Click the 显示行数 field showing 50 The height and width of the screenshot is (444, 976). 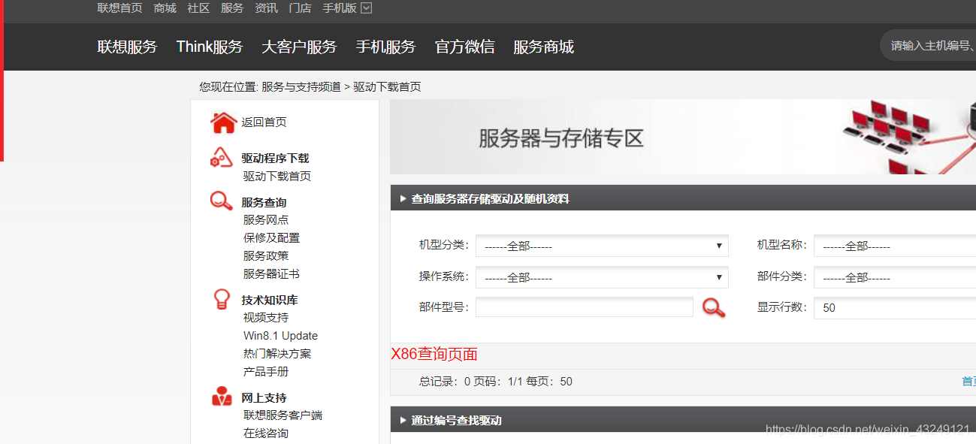point(895,307)
